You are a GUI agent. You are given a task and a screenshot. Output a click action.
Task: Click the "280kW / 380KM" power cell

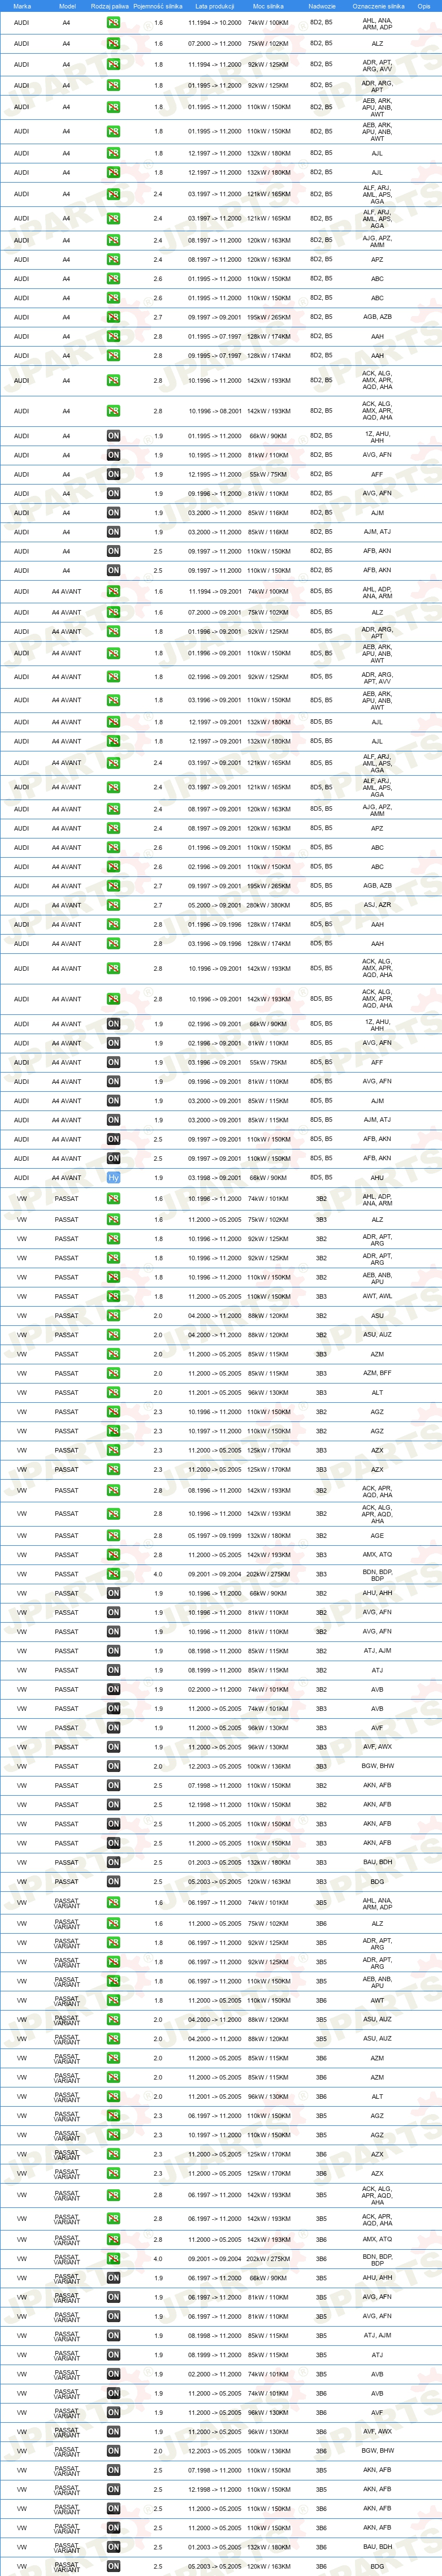[x=268, y=905]
